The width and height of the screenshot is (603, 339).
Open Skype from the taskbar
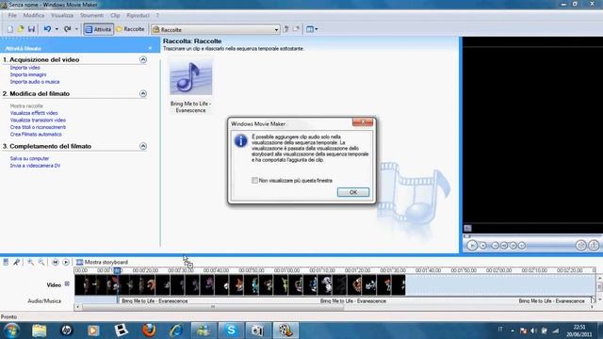(231, 331)
